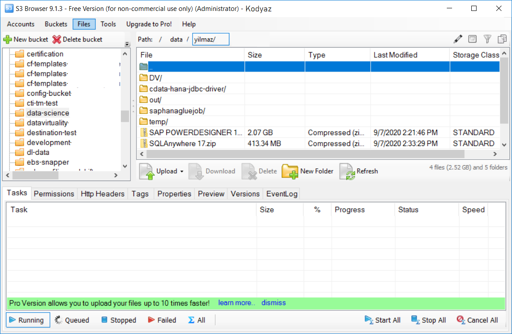Image resolution: width=512 pixels, height=334 pixels.
Task: Switch to the Preview tab
Action: 211,194
